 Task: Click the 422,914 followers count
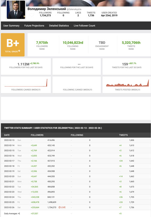(51, 150)
